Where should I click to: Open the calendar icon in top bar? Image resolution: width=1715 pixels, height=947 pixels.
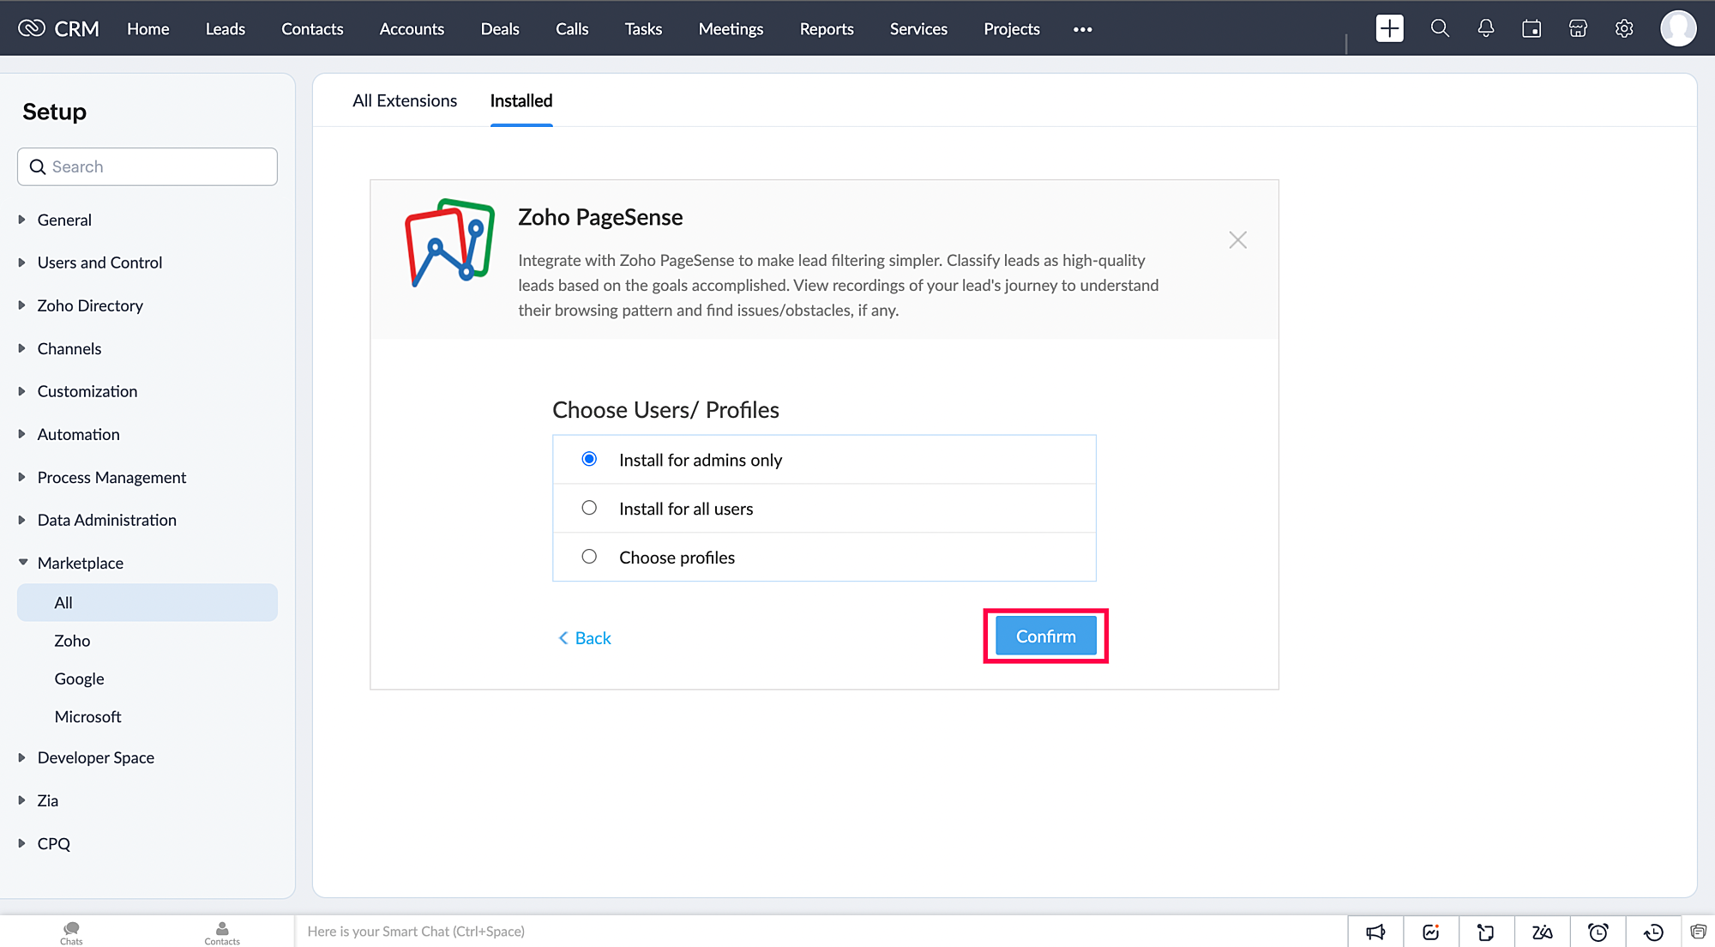coord(1531,28)
